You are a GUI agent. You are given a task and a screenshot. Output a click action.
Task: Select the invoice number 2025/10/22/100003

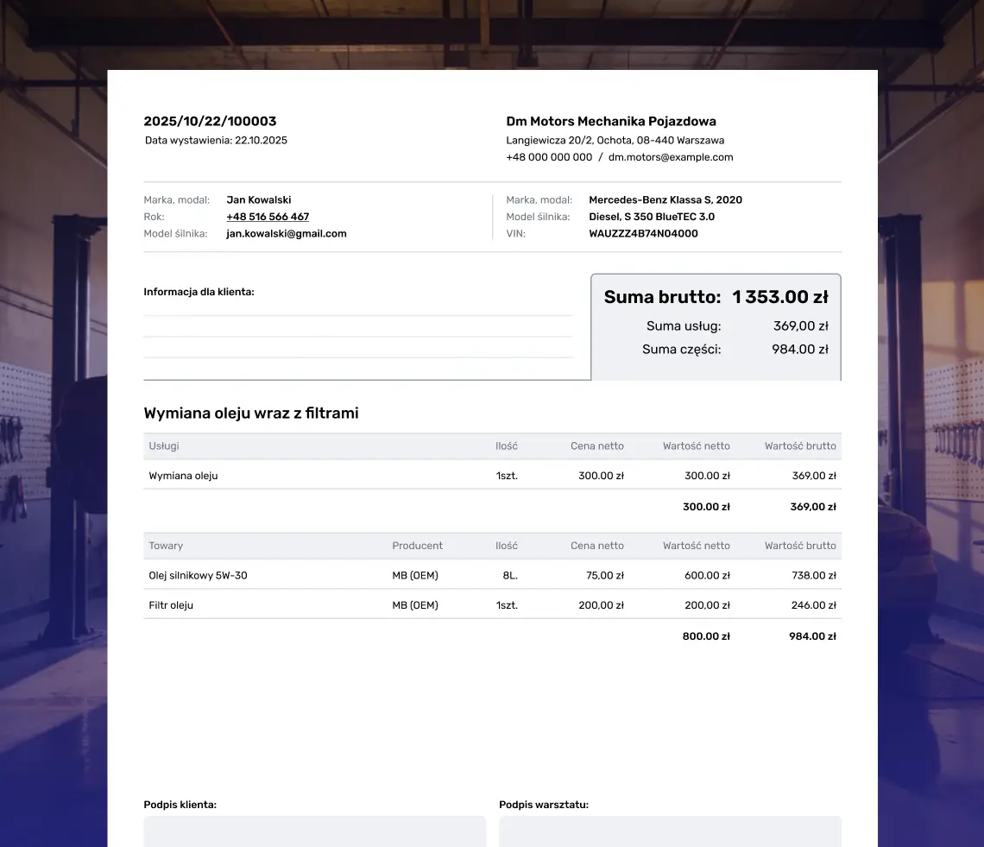pos(210,122)
